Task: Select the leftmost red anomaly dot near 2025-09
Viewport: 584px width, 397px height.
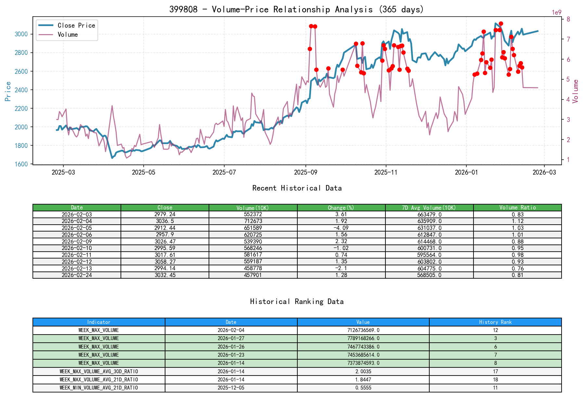Action: point(310,49)
